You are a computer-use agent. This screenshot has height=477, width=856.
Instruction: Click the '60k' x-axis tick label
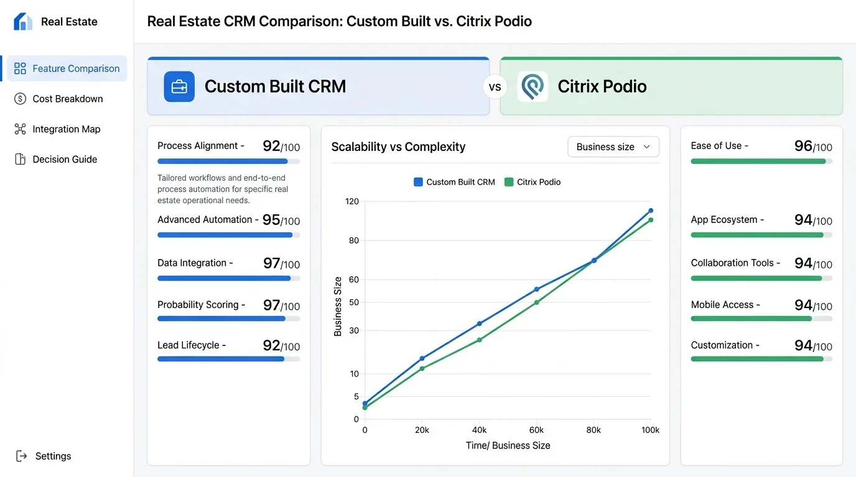coord(536,430)
